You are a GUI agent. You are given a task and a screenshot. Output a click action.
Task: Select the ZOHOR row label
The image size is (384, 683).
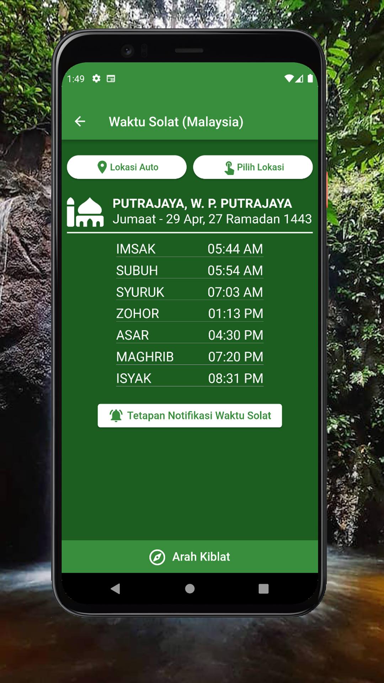138,314
